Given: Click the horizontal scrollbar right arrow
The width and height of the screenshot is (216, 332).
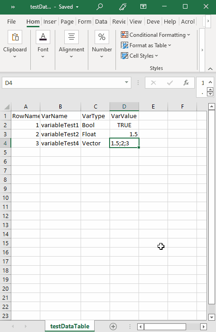Looking at the screenshot, I should [x=203, y=327].
